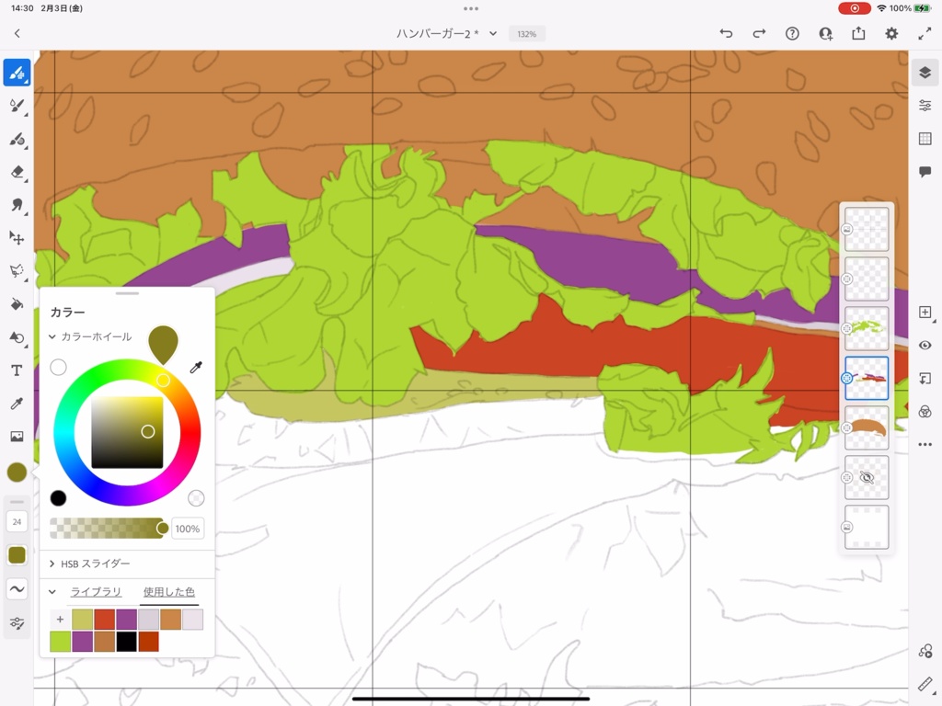Select the Text tool
Image resolution: width=942 pixels, height=706 pixels.
coord(17,370)
